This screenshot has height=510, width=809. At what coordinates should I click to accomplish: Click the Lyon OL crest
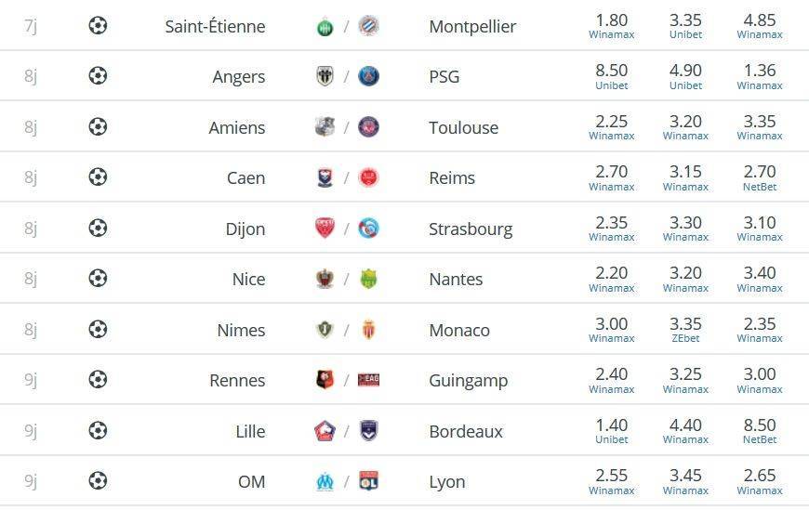368,480
